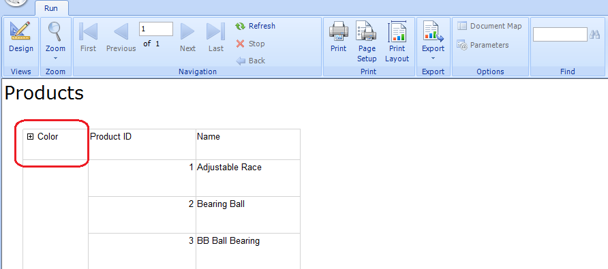Click the Back navigation button
The image size is (608, 269).
250,61
